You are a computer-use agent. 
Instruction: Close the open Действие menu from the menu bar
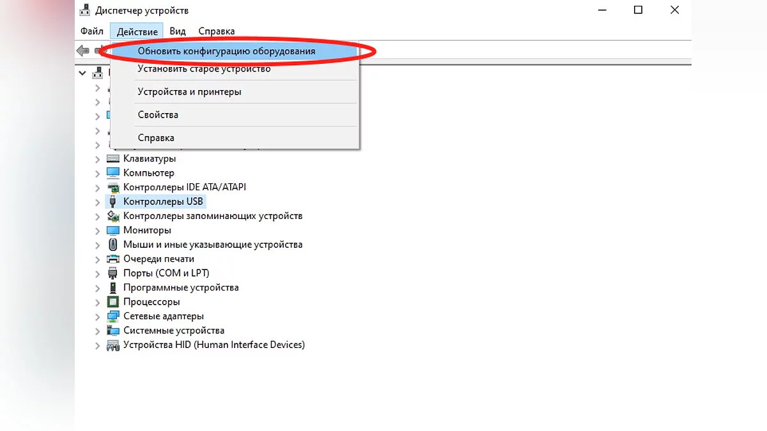tap(137, 31)
